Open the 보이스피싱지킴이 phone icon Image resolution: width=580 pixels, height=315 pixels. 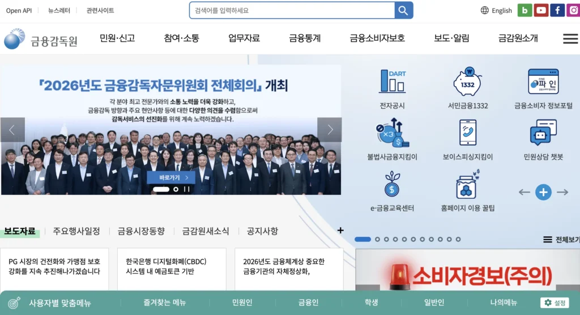point(467,133)
